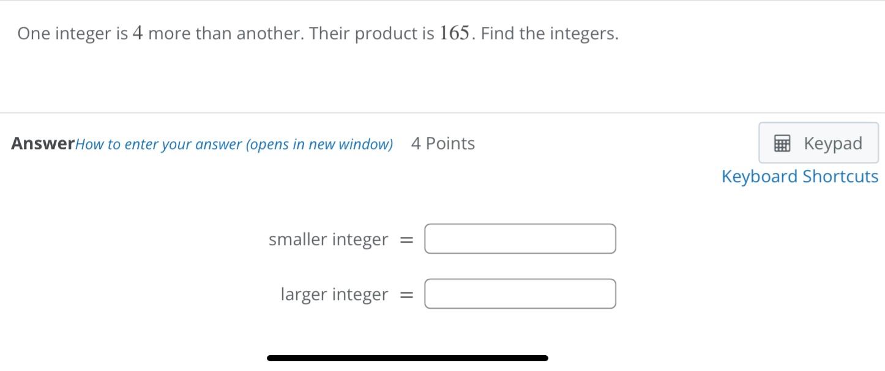
Task: Click the calculator icon on the Keypad button
Action: [x=783, y=142]
